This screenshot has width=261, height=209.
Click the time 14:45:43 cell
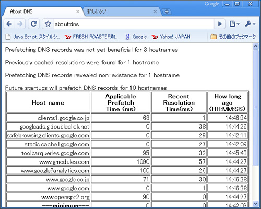pyautogui.click(x=228, y=153)
